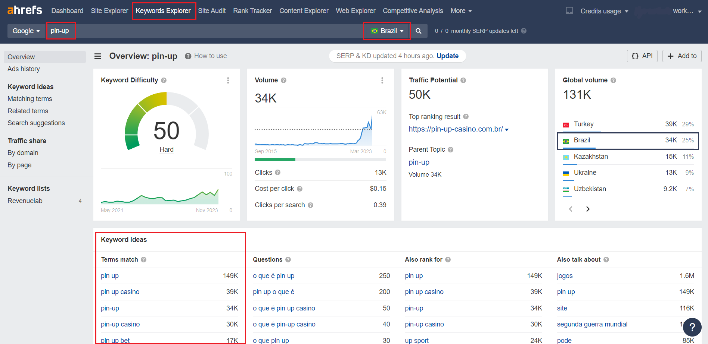
Task: Open the Google search engine dropdown
Action: (x=26, y=31)
